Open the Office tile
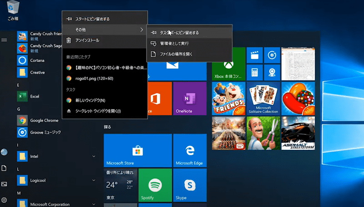 point(160,99)
